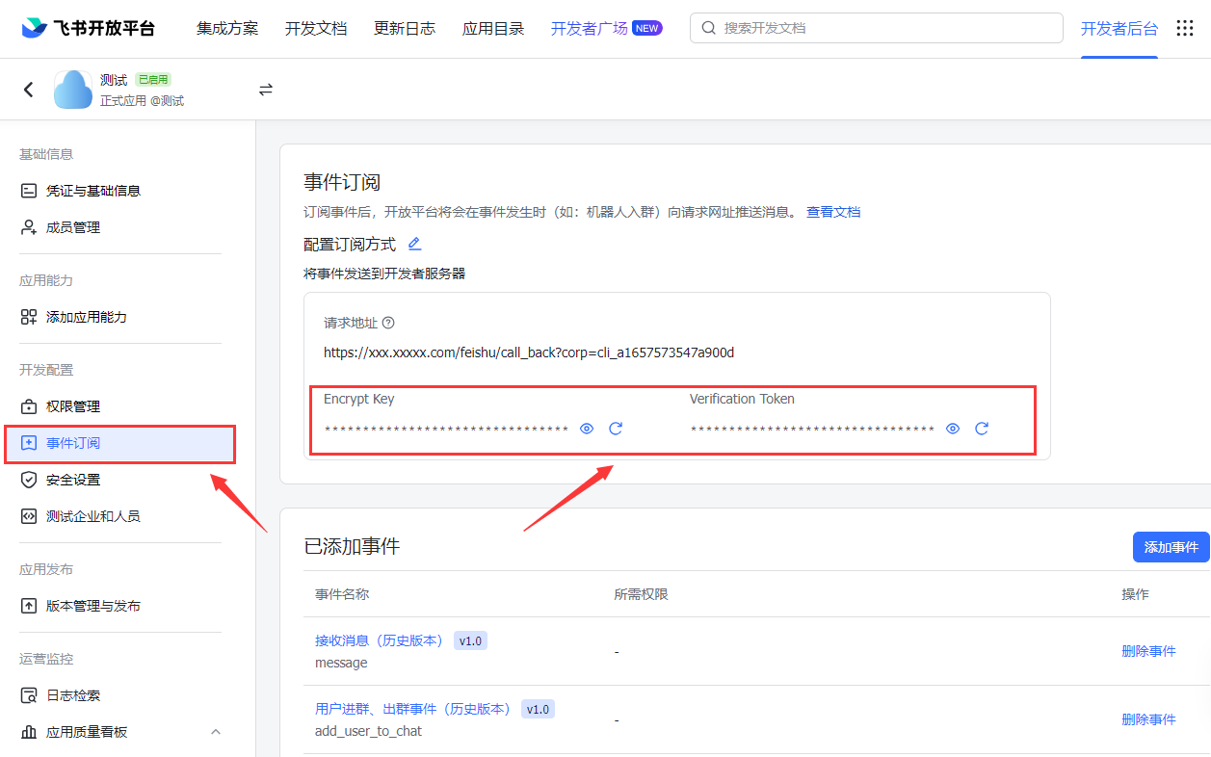Open the apps grid menu icon
Screen dimensions: 1211x757
[x=1185, y=28]
